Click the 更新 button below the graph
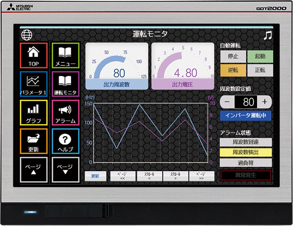 [95, 176]
